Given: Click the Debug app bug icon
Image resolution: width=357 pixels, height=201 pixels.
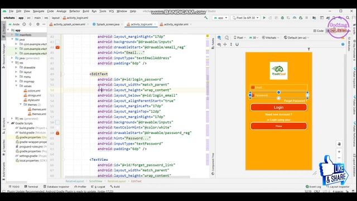Looking at the screenshot, I should [x=282, y=18].
